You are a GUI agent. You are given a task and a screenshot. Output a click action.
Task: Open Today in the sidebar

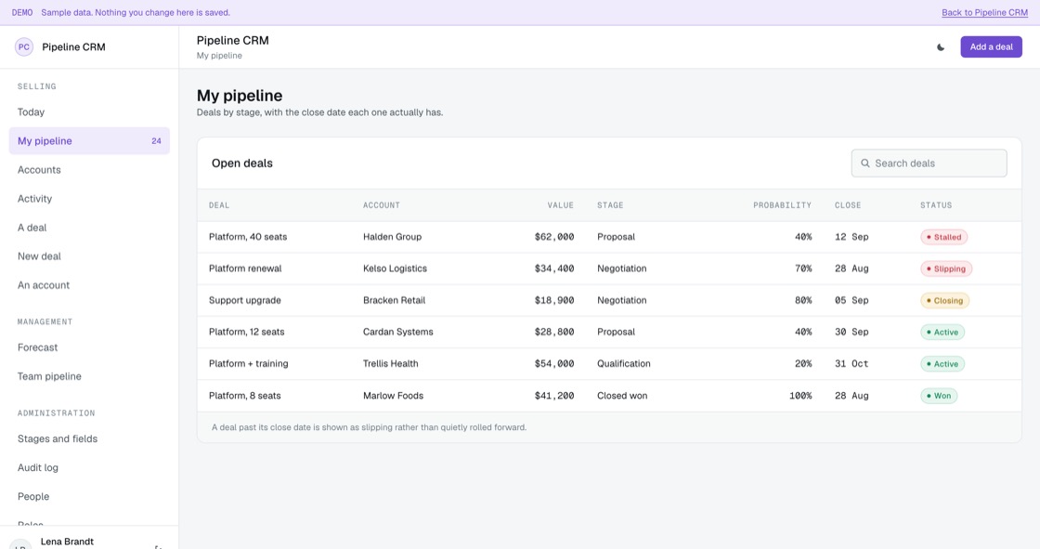[x=89, y=112]
